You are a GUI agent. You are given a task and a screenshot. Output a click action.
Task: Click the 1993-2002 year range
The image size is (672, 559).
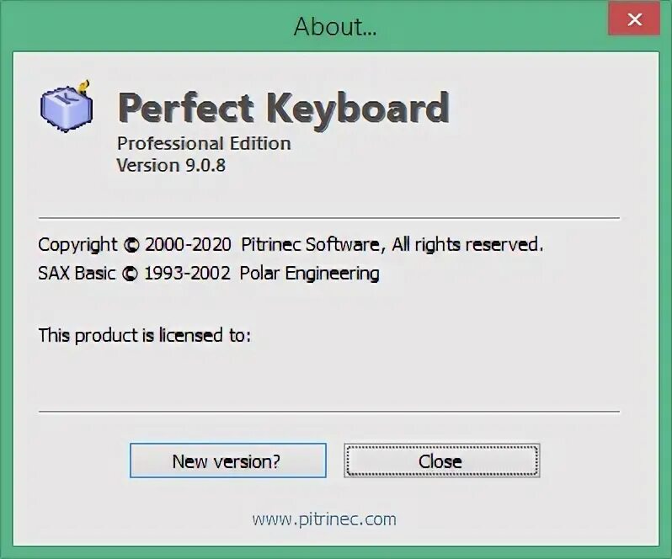[x=187, y=274]
